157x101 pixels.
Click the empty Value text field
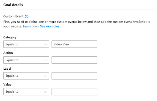tap(74, 92)
